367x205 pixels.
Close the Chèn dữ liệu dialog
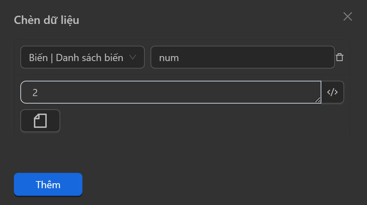pos(347,16)
